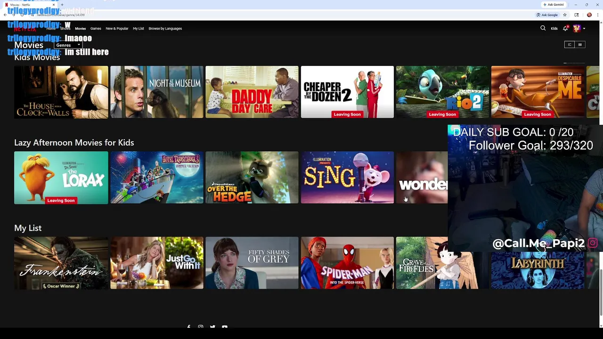Open Cheaper by the Dozen 2
This screenshot has height=339, width=603.
[x=347, y=92]
